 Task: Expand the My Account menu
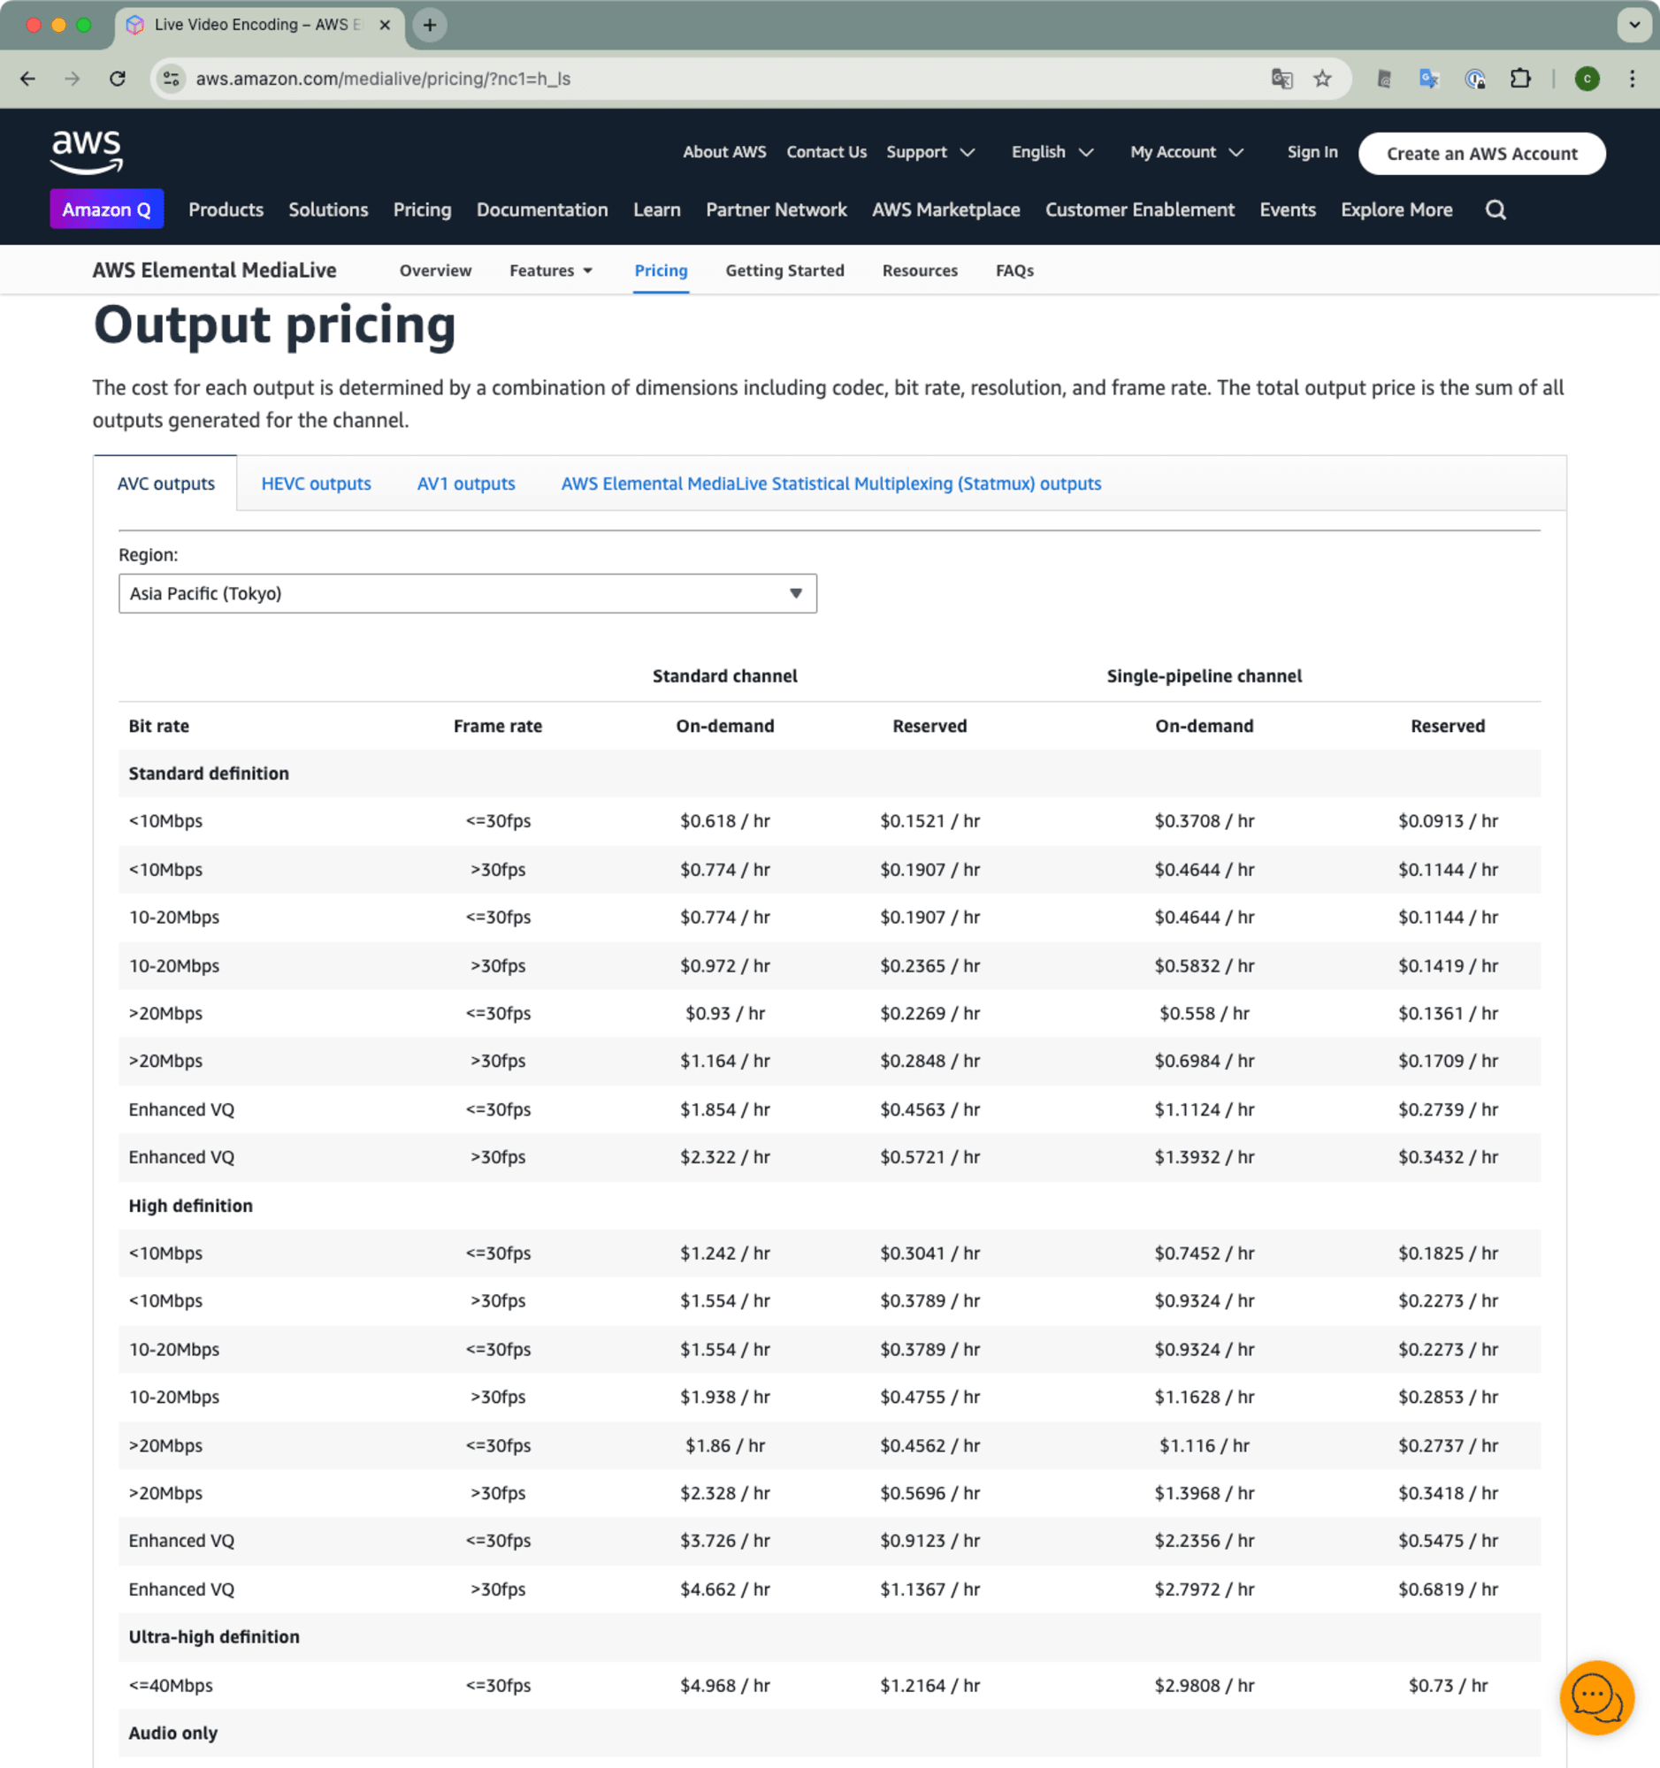[1186, 152]
